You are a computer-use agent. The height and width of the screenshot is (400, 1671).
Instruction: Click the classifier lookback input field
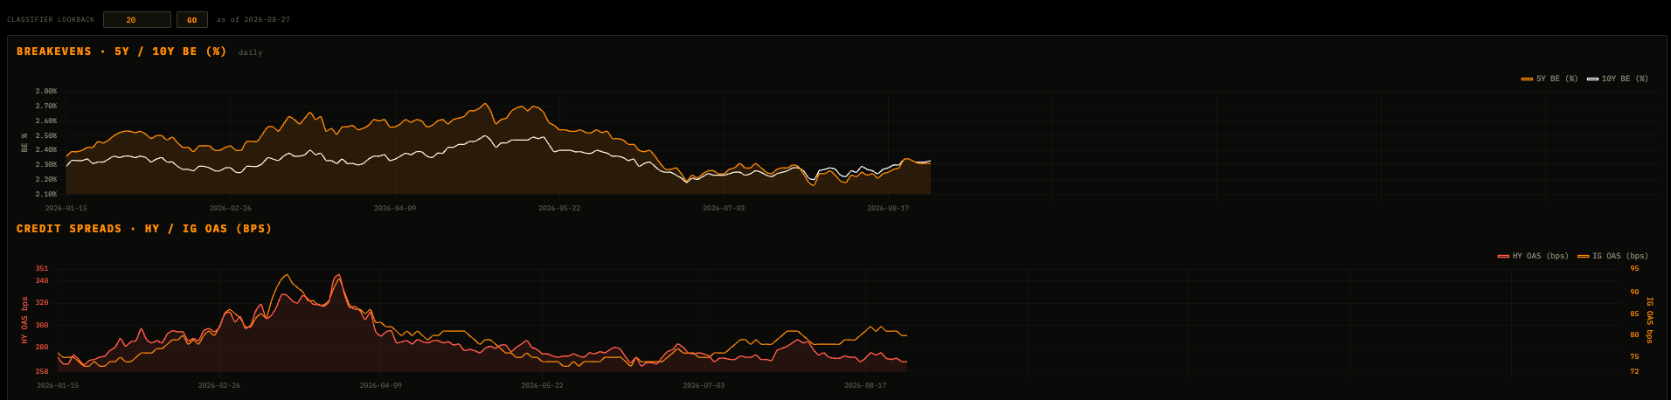[x=137, y=19]
